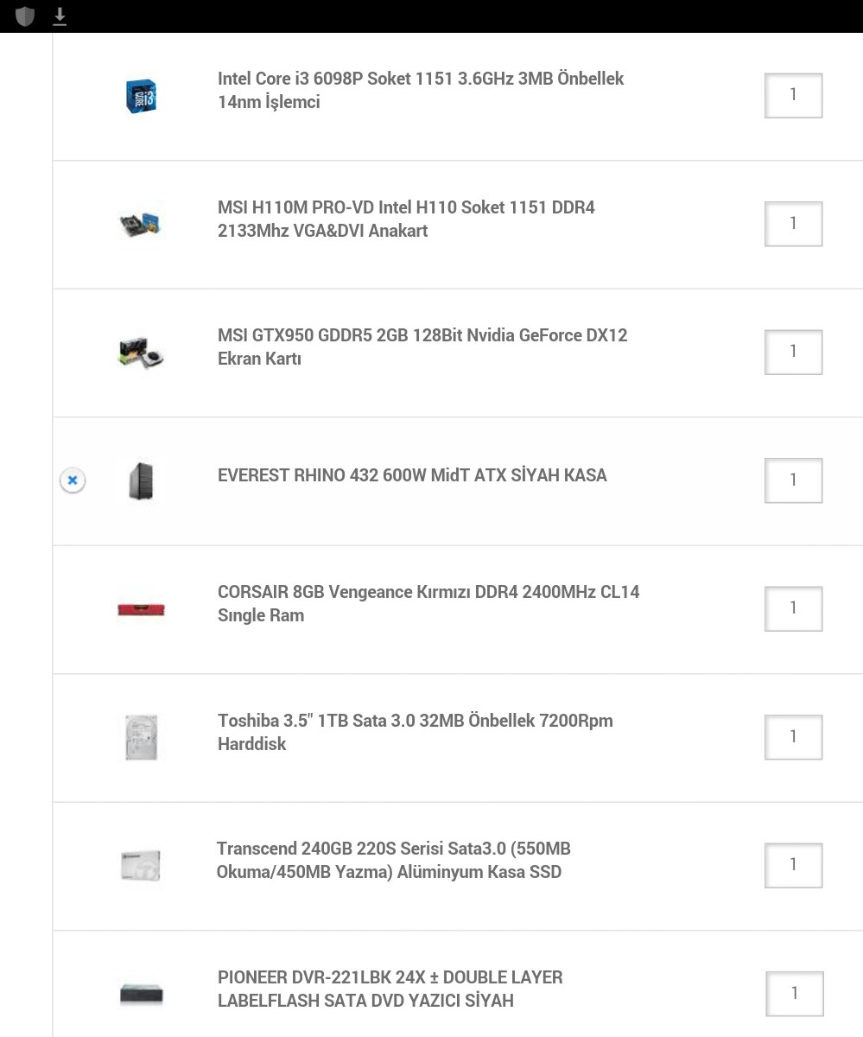863x1037 pixels.
Task: Edit quantity field for Pioneer DVD writer
Action: pyautogui.click(x=794, y=994)
